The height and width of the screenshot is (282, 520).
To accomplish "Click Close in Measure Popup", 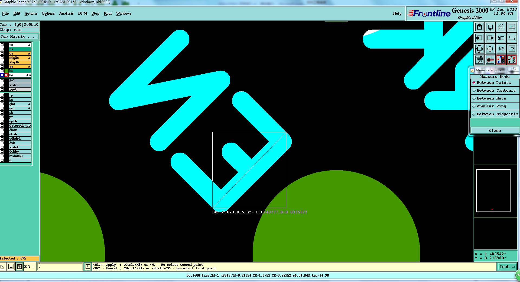I will (495, 130).
